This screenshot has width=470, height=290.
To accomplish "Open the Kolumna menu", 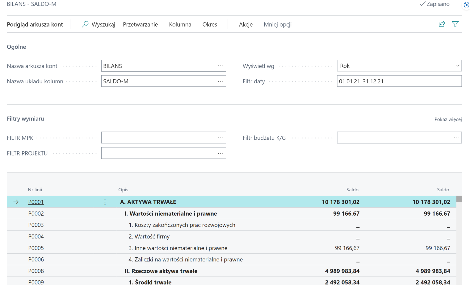I will click(180, 24).
